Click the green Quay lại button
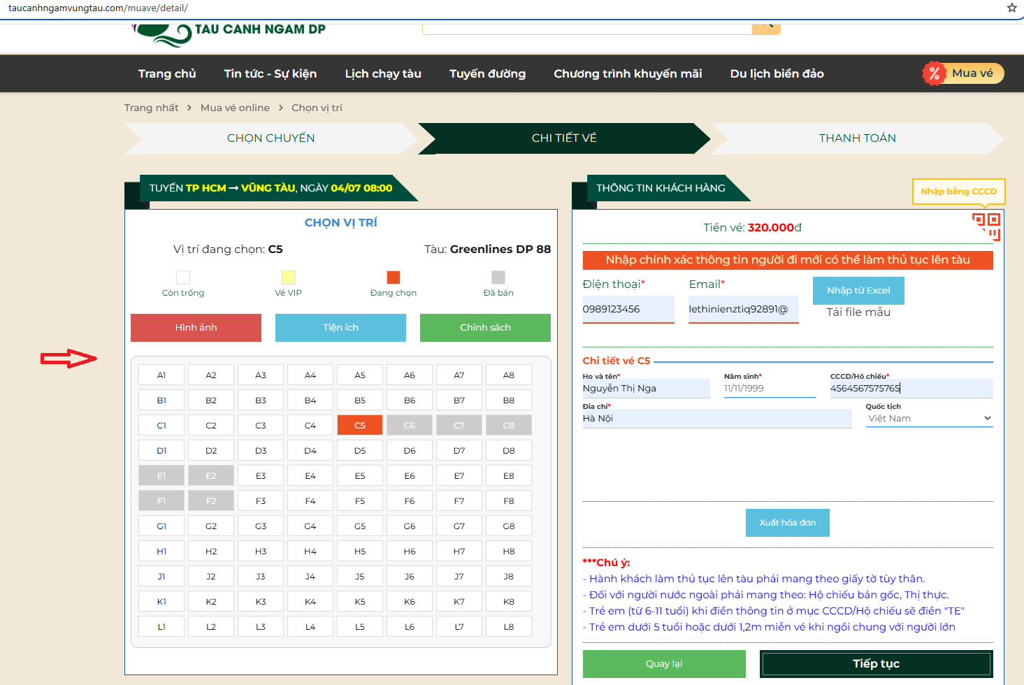The width and height of the screenshot is (1024, 685). [x=664, y=664]
